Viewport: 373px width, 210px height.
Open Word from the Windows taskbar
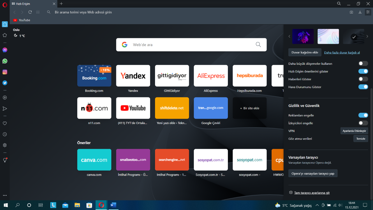point(113,205)
